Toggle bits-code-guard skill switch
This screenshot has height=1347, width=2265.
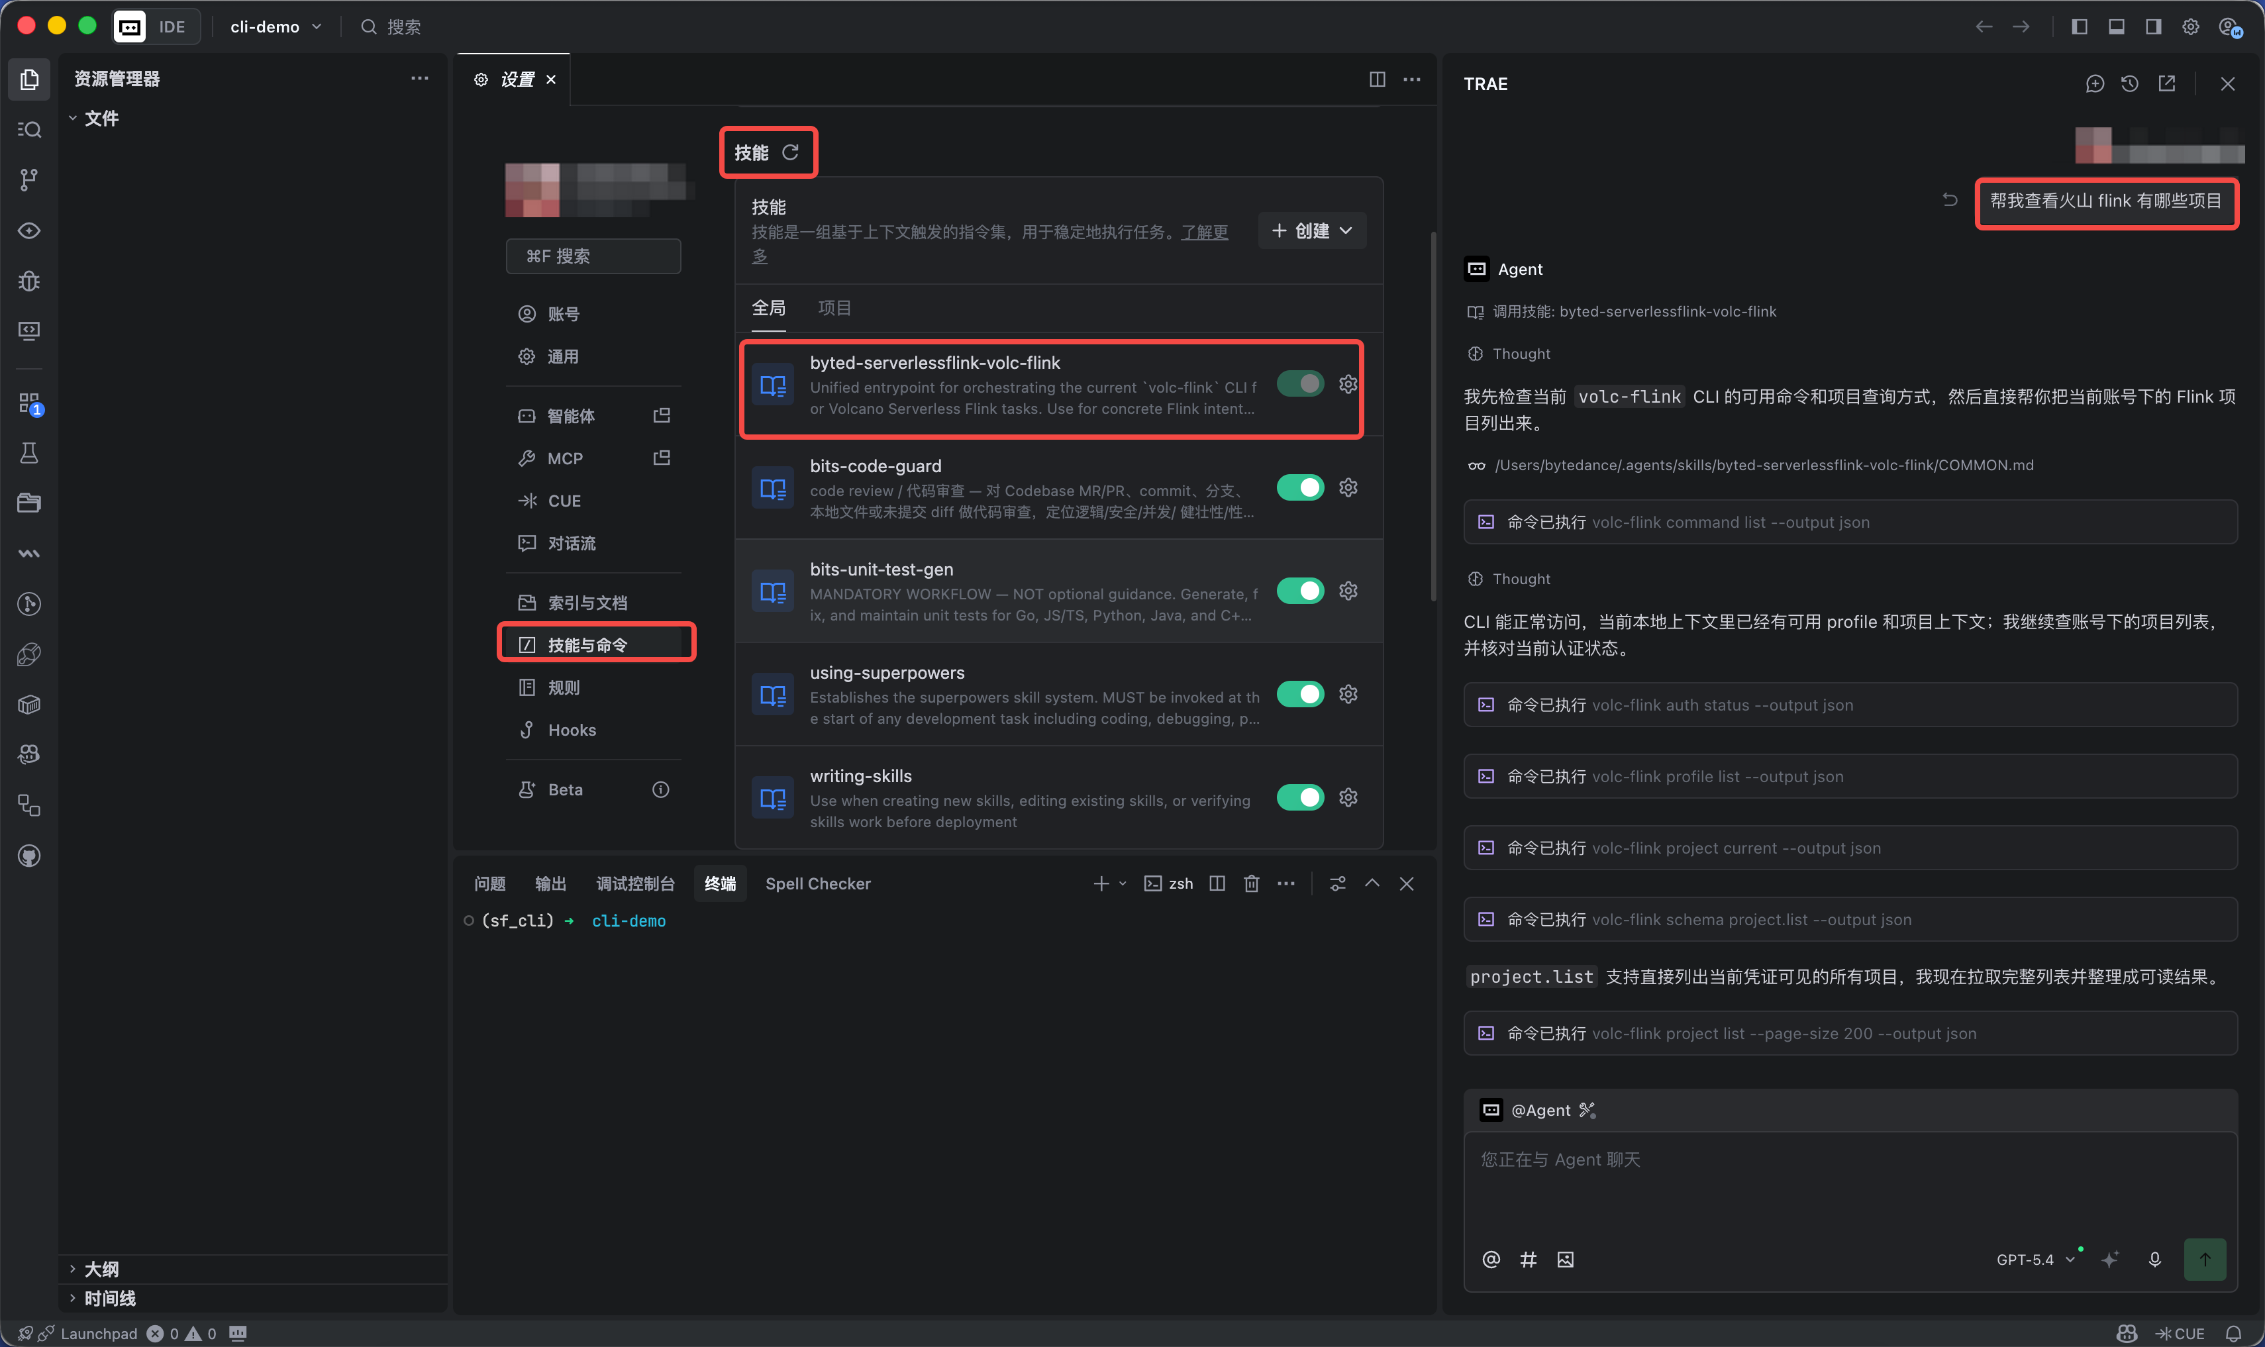coord(1300,487)
